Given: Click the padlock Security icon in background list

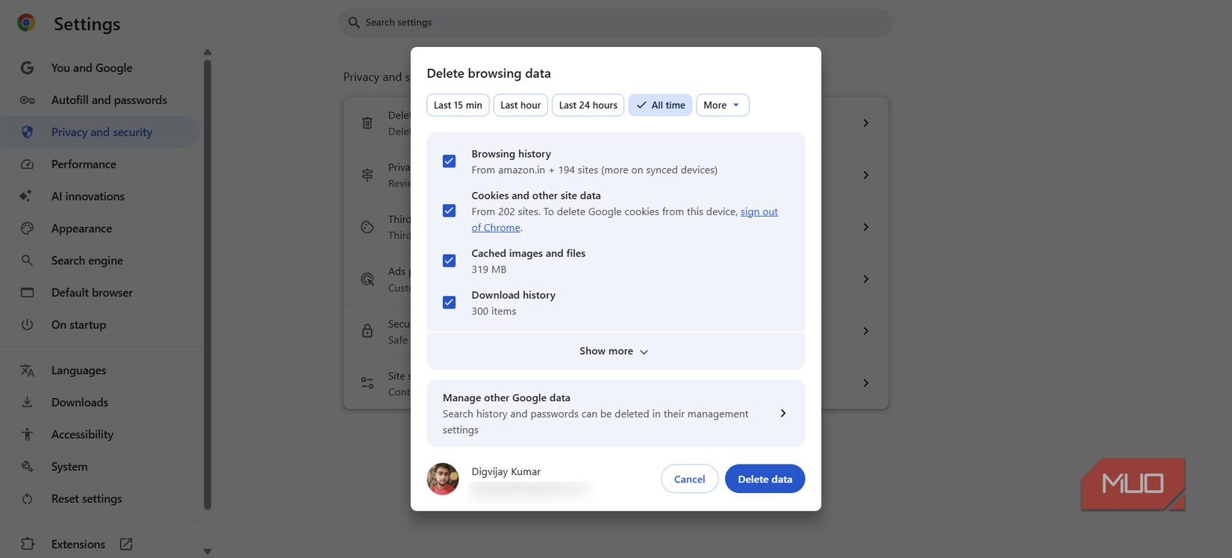Looking at the screenshot, I should [367, 331].
